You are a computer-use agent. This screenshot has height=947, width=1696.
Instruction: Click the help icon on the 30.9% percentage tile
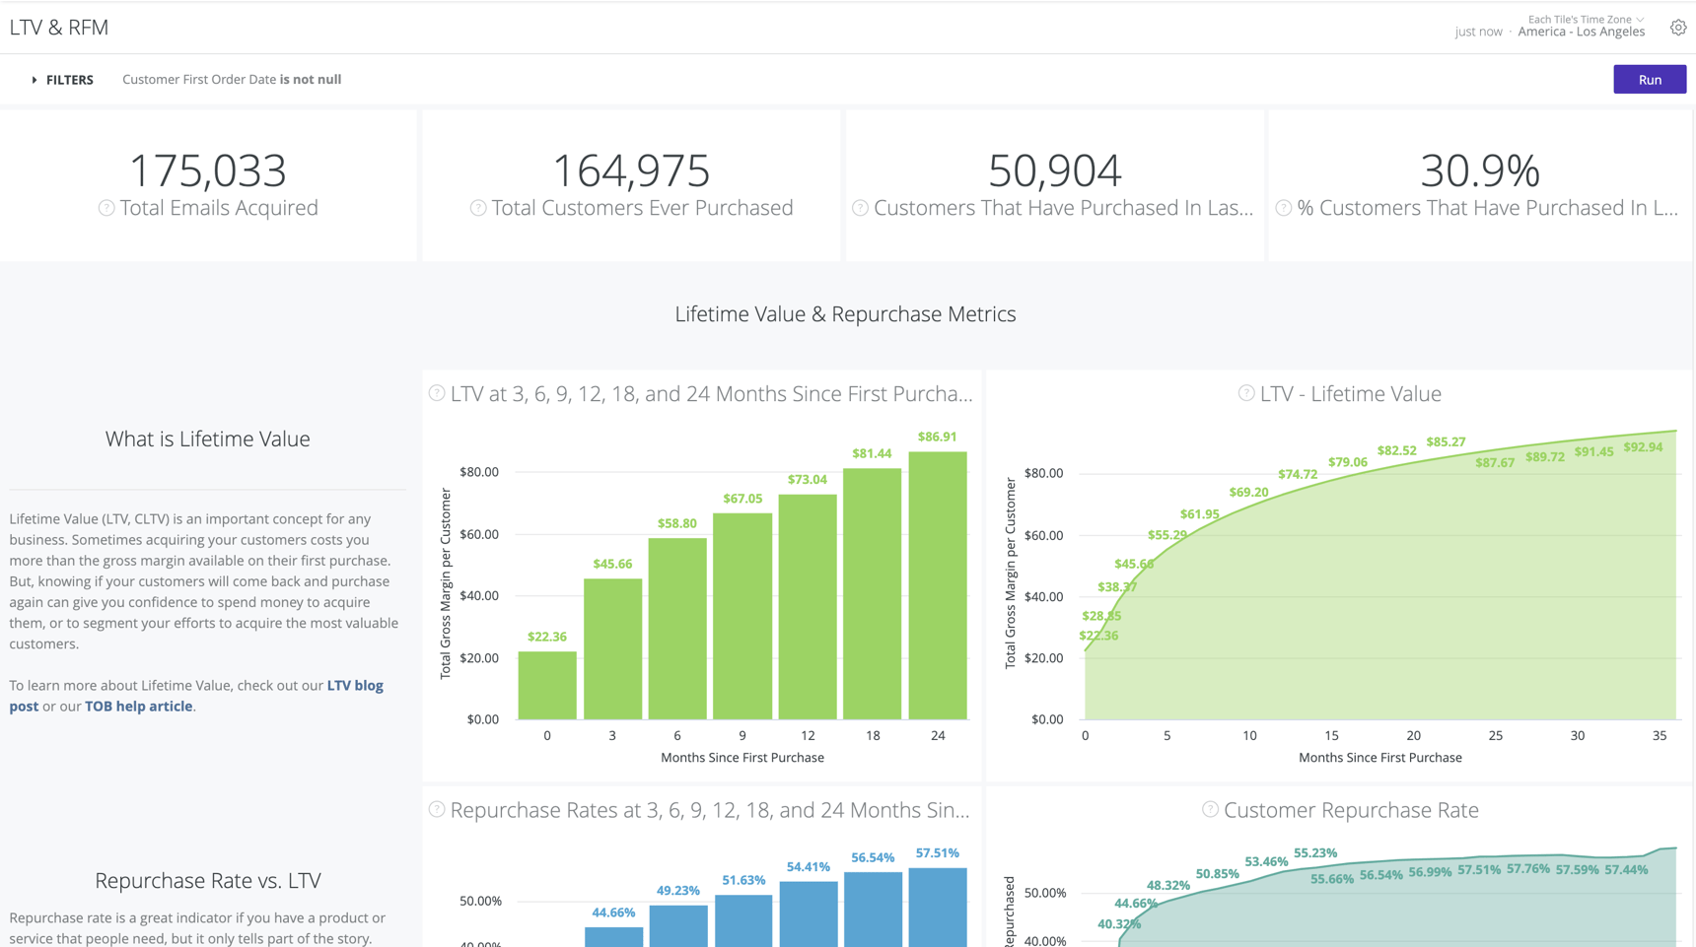1283,208
